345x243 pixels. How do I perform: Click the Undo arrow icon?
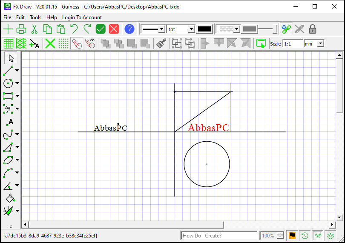[74, 29]
